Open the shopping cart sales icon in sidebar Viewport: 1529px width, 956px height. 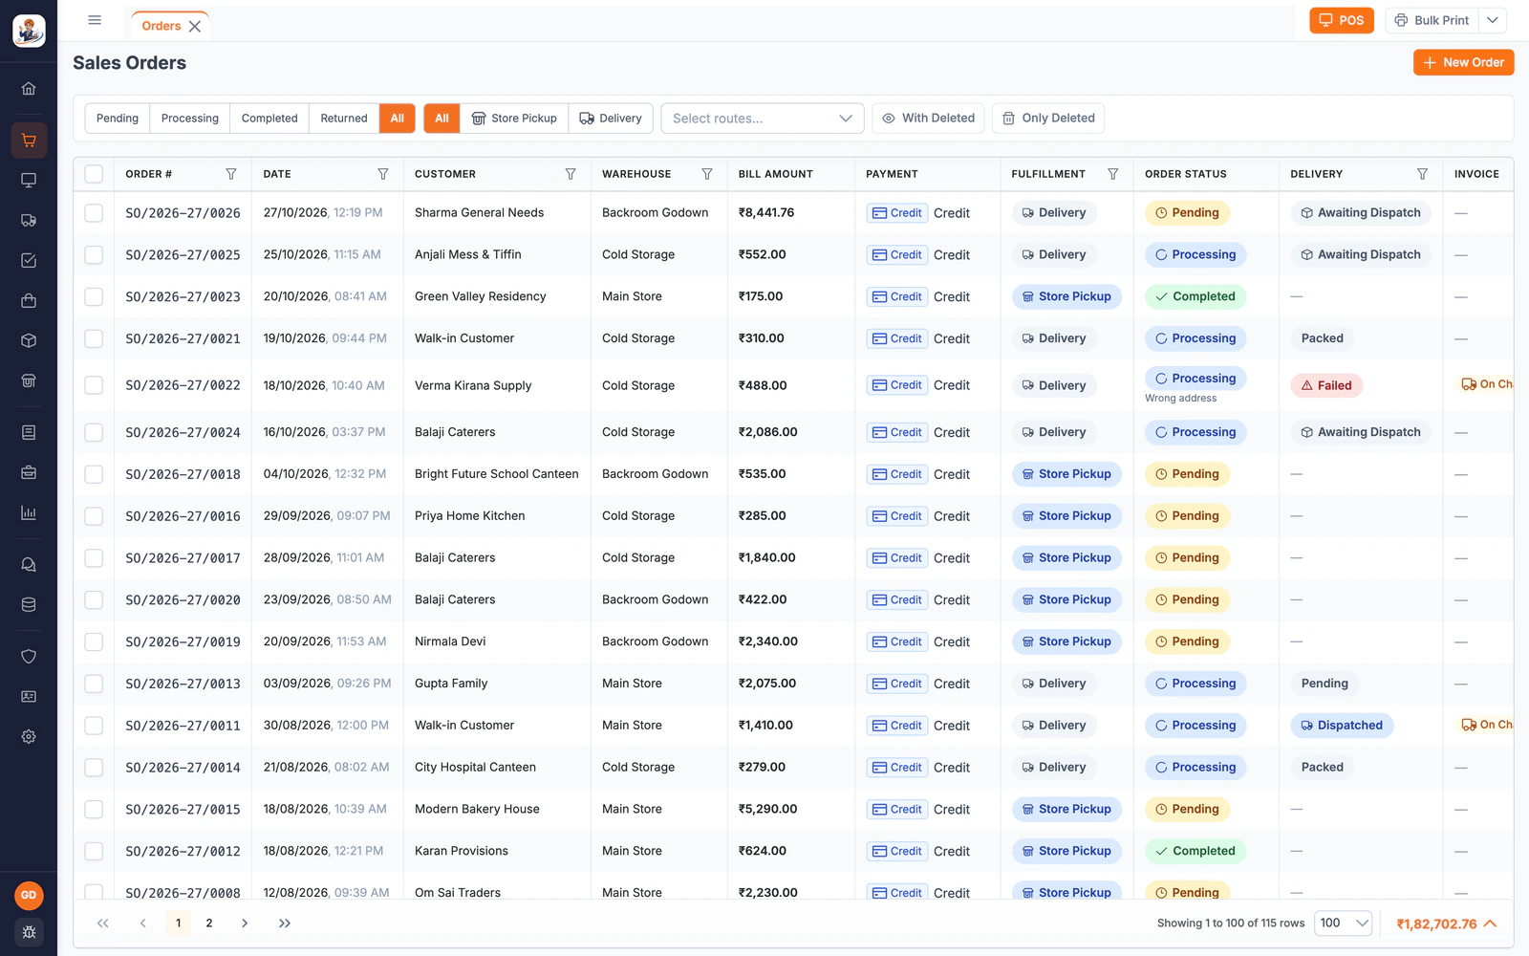tap(29, 141)
